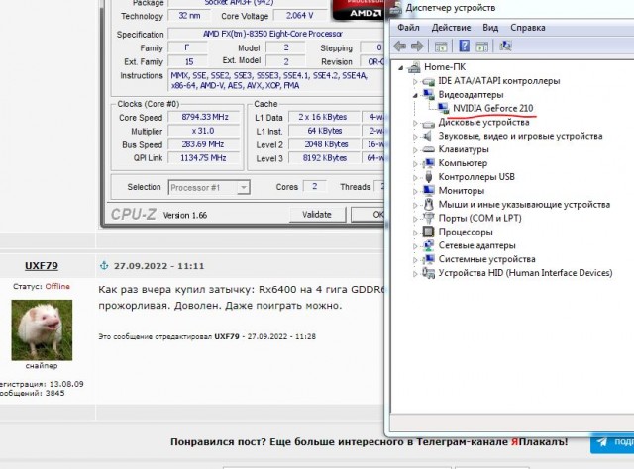Expand the Контроллеры USB node
Viewport: 634px width, 469px height.
coord(415,178)
